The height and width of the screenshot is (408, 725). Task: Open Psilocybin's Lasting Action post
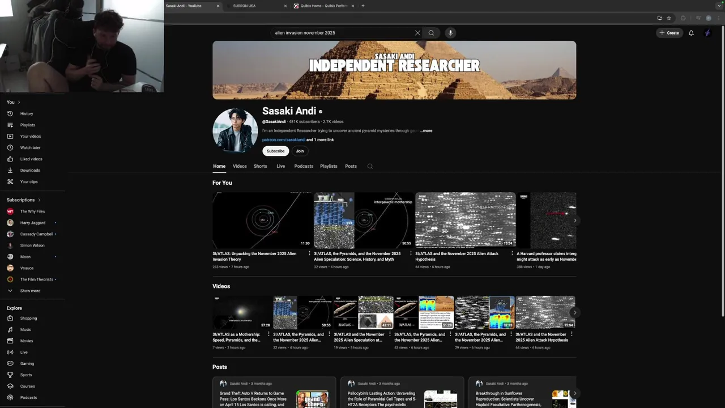(402, 393)
